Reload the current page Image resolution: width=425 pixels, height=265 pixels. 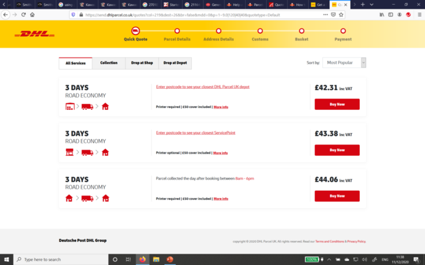pyautogui.click(x=24, y=15)
